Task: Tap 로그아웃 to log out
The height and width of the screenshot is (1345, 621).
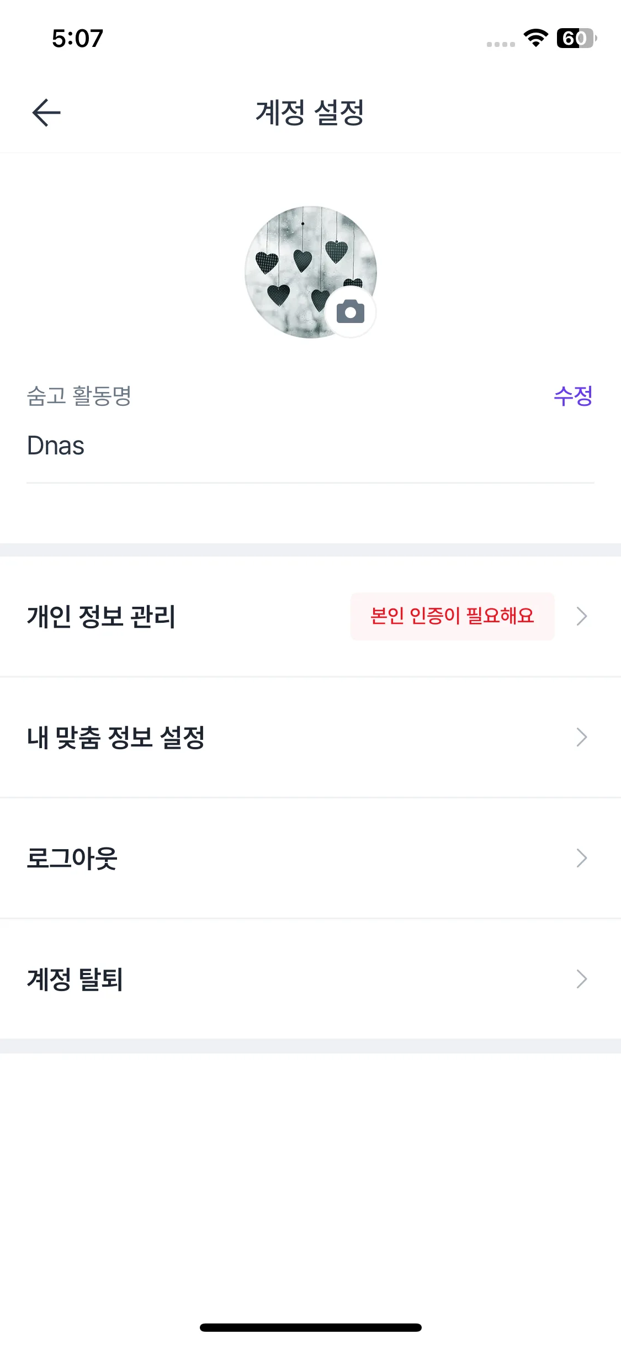Action: tap(72, 858)
